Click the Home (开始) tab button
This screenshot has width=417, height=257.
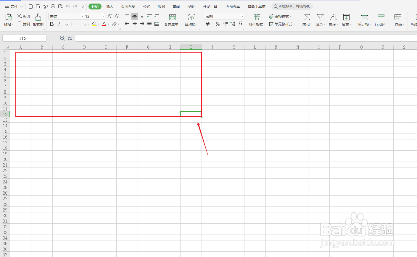pos(95,6)
